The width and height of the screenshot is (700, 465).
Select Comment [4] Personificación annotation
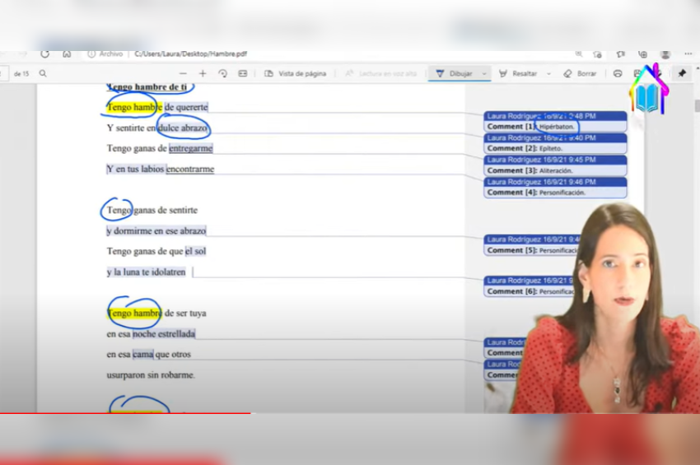(x=555, y=192)
